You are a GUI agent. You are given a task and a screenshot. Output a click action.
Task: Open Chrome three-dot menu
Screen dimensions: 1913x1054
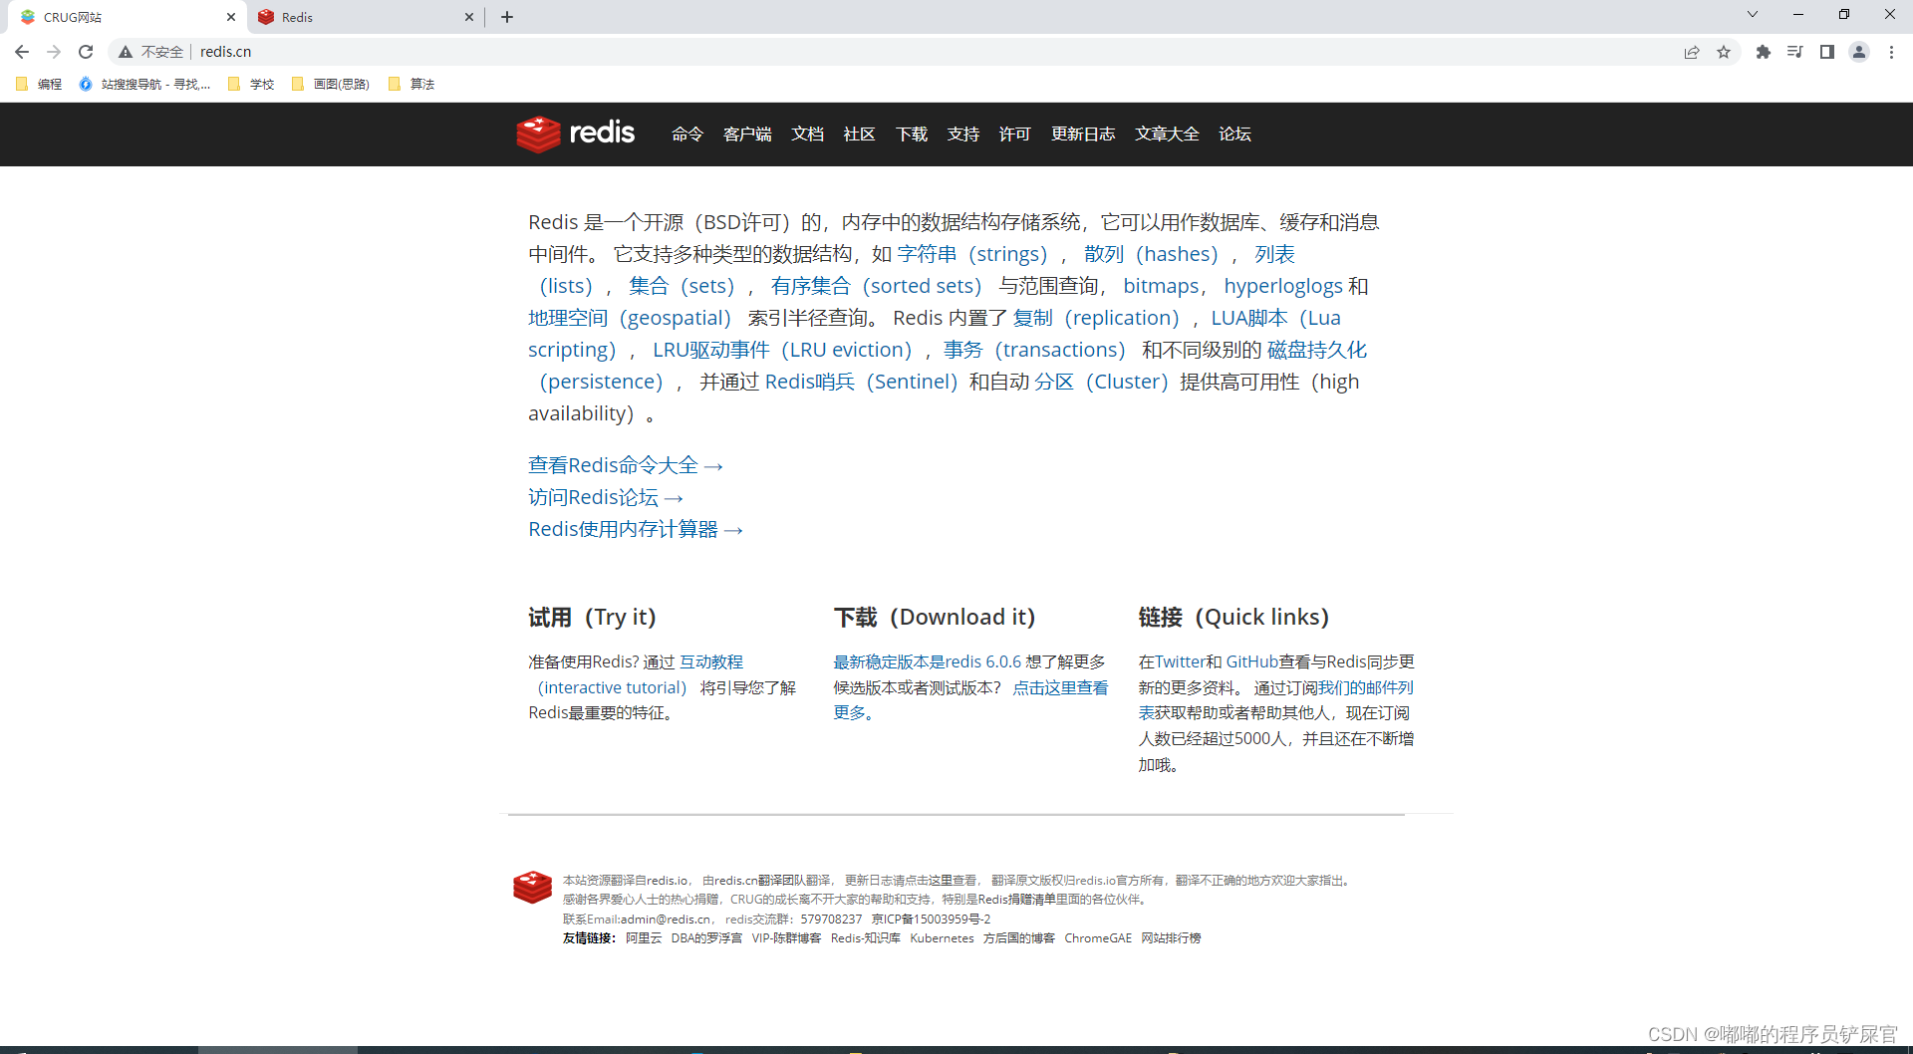(x=1891, y=52)
